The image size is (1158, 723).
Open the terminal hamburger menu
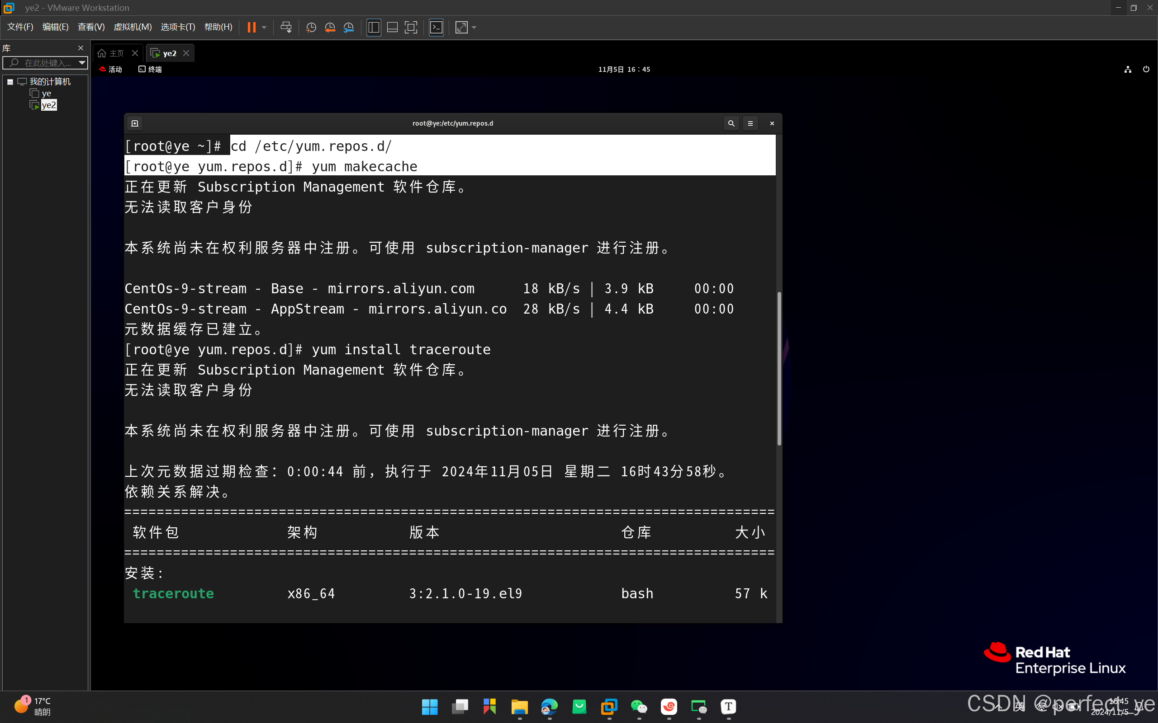click(750, 123)
